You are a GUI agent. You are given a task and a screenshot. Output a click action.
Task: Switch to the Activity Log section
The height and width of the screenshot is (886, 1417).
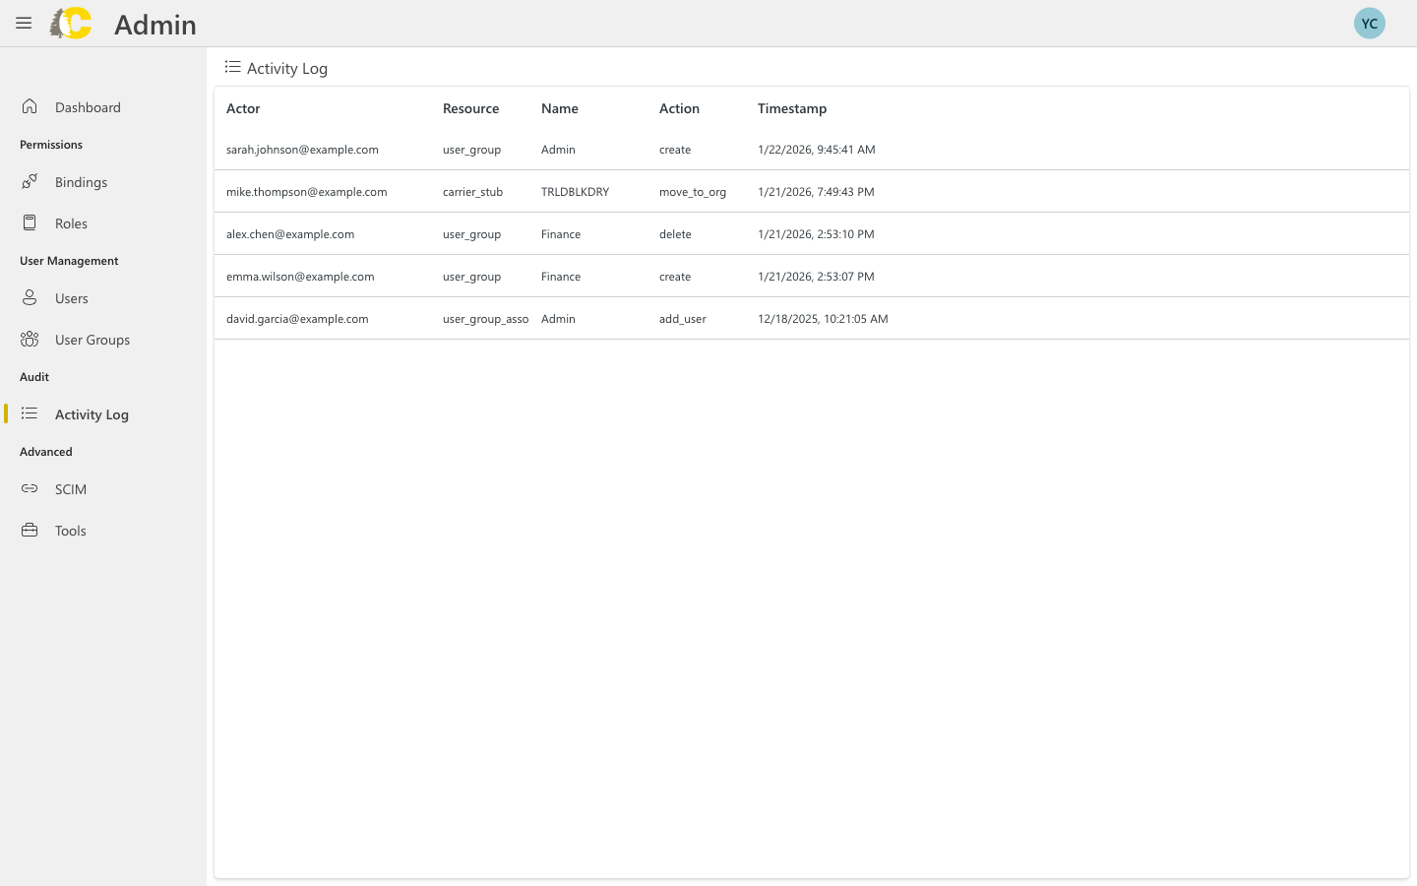[x=92, y=413]
